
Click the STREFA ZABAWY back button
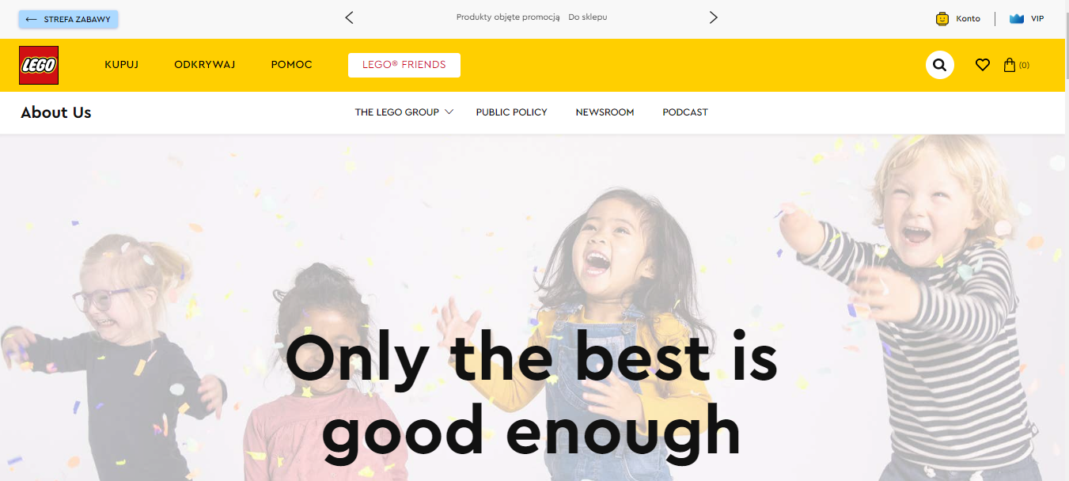pos(69,19)
